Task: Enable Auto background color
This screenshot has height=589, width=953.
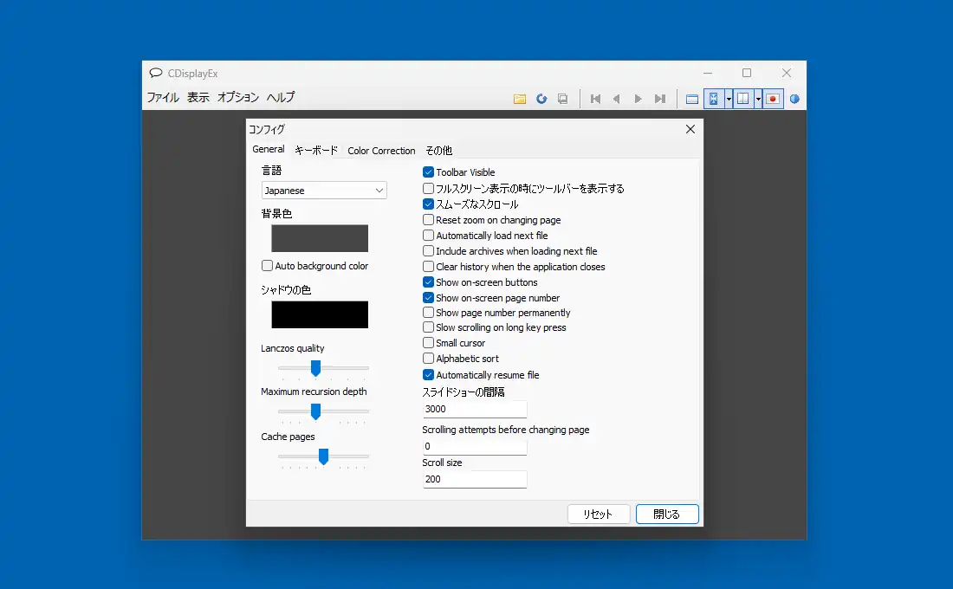Action: pos(267,266)
